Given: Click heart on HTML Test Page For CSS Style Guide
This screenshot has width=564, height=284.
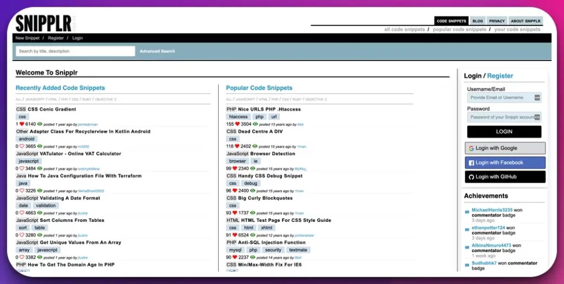Looking at the screenshot, I should [x=235, y=235].
